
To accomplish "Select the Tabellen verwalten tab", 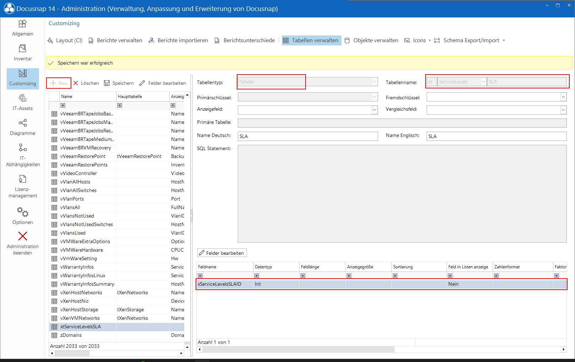I will pos(311,40).
